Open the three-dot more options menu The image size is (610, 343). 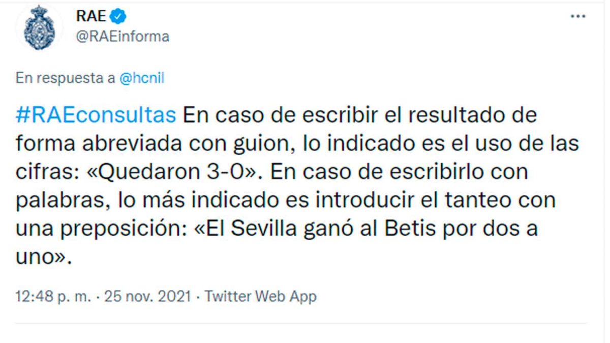pos(578,17)
